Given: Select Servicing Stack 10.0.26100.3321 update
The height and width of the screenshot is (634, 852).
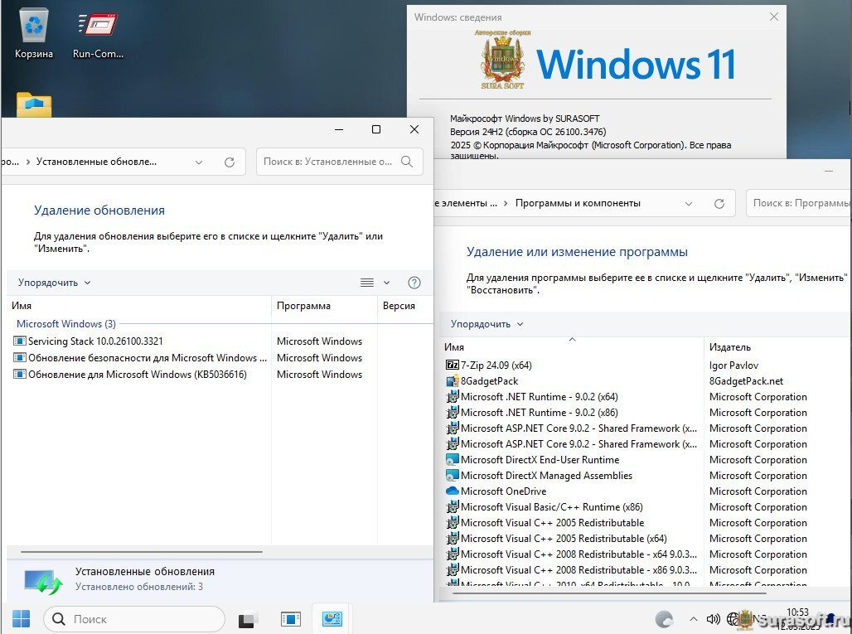Looking at the screenshot, I should click(x=95, y=341).
